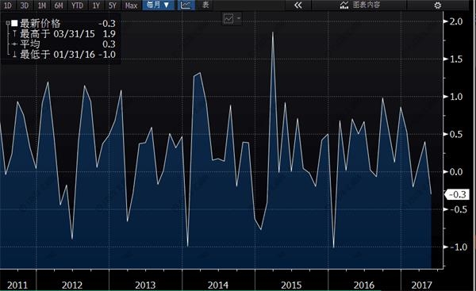Click the 图表内容 chart icon

[x=344, y=5]
